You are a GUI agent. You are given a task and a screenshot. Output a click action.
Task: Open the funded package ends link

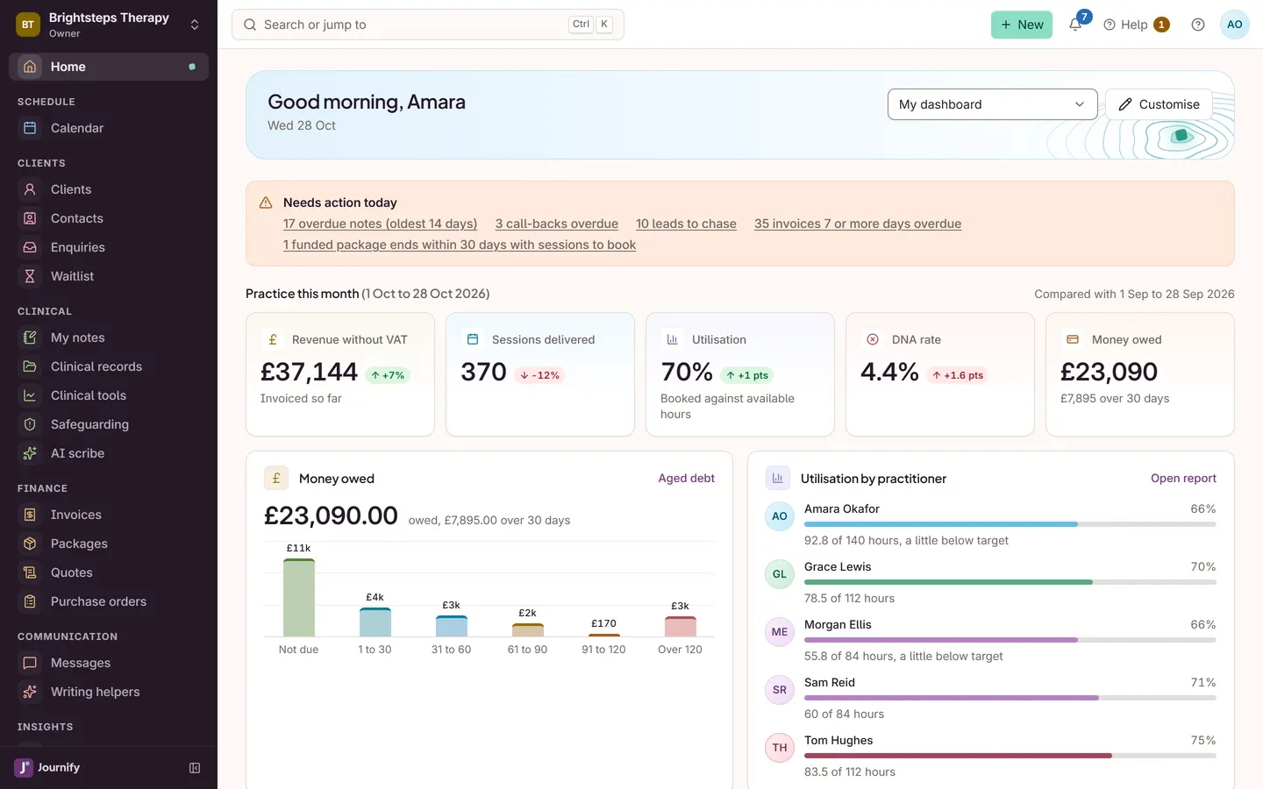click(x=460, y=245)
